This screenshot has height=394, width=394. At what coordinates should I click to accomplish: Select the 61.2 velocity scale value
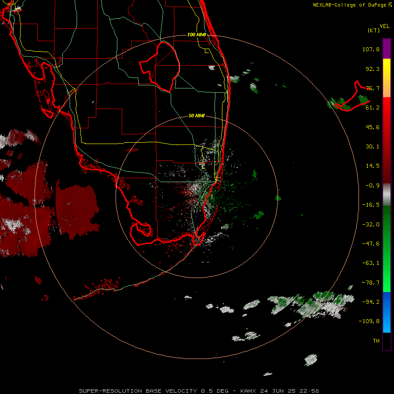pos(373,108)
